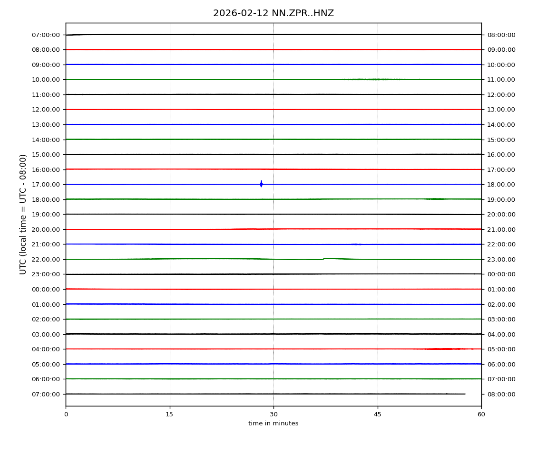Select the "time in minutes" x-axis label
The width and height of the screenshot is (547, 451).
(x=273, y=423)
